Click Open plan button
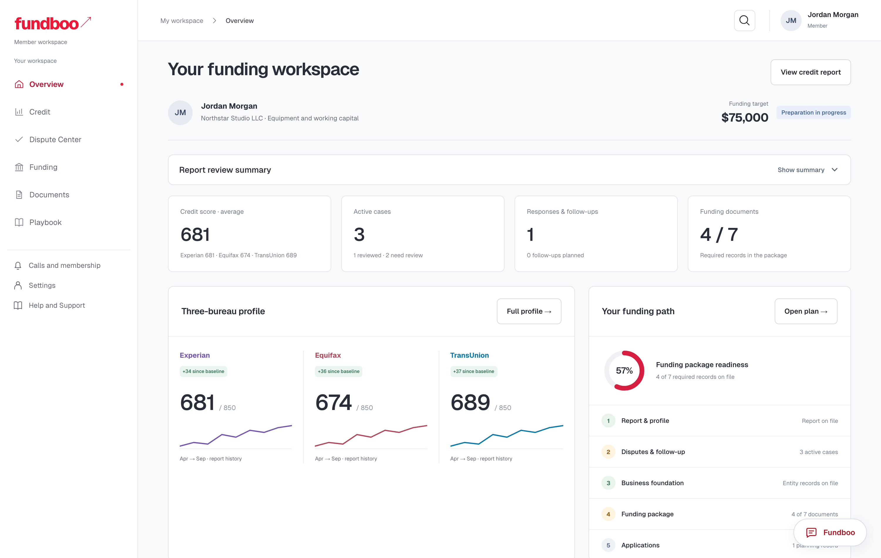The height and width of the screenshot is (558, 881). tap(806, 311)
